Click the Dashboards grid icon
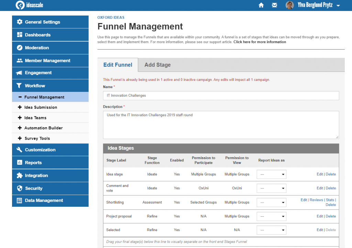Viewport: 352px width, 248px height. tap(20, 35)
